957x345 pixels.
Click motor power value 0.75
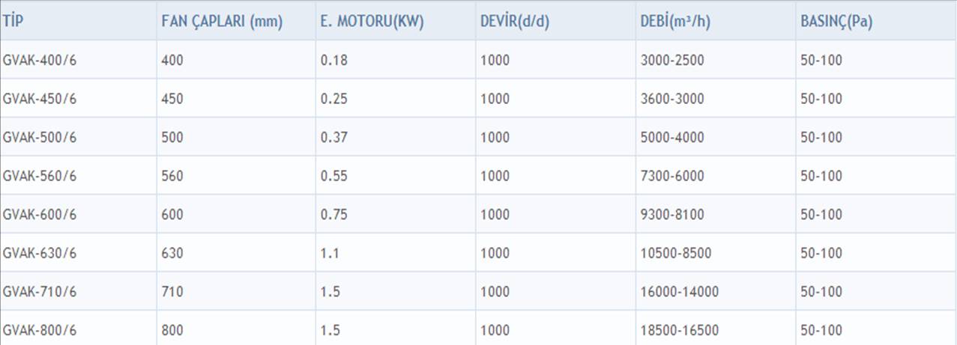[x=333, y=214]
